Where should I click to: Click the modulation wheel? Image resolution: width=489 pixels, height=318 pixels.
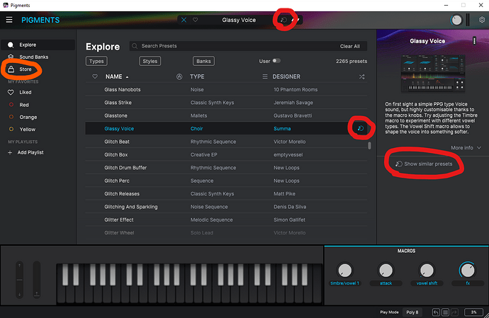point(36,280)
